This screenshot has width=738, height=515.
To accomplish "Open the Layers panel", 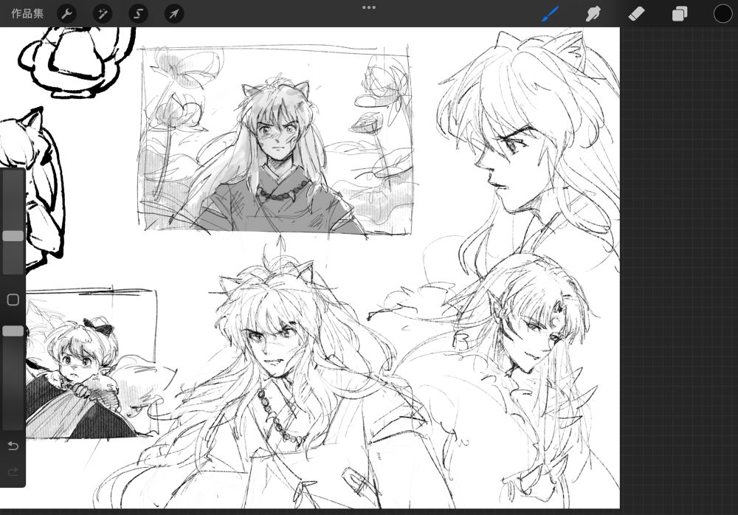I will tap(680, 14).
